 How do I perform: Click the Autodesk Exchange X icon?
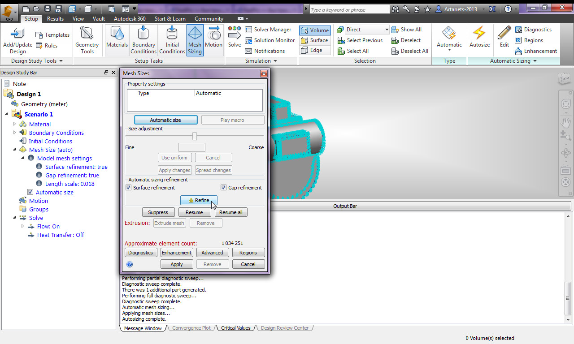click(492, 9)
